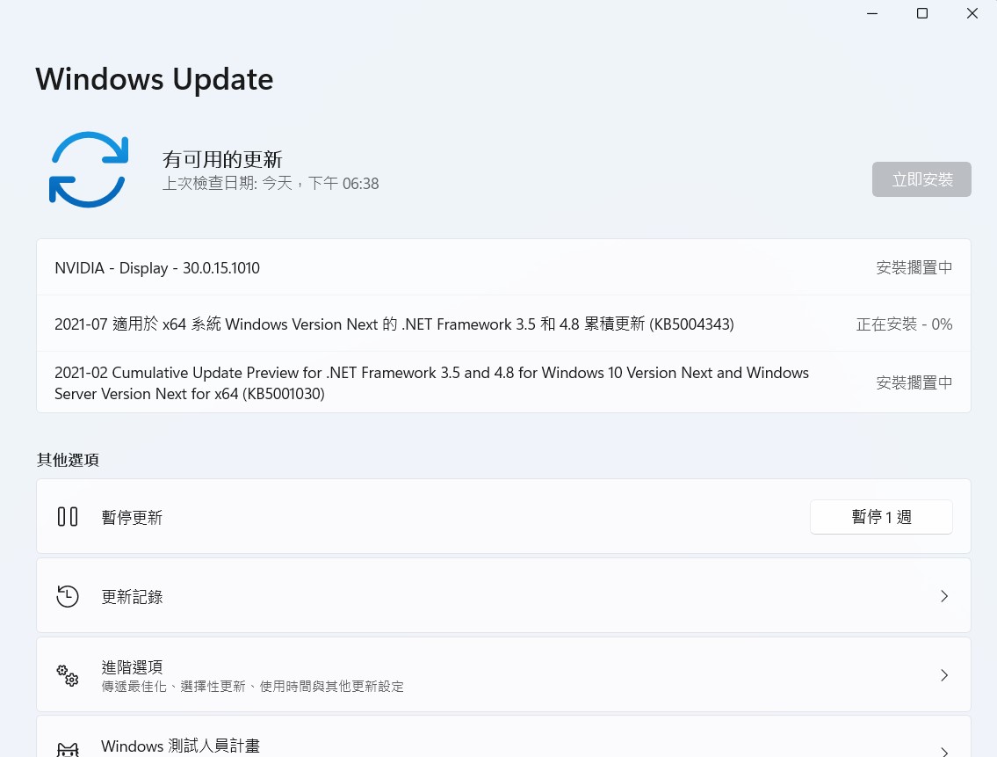
Task: Click the history clock icon for 更新記錄
Action: (x=68, y=596)
